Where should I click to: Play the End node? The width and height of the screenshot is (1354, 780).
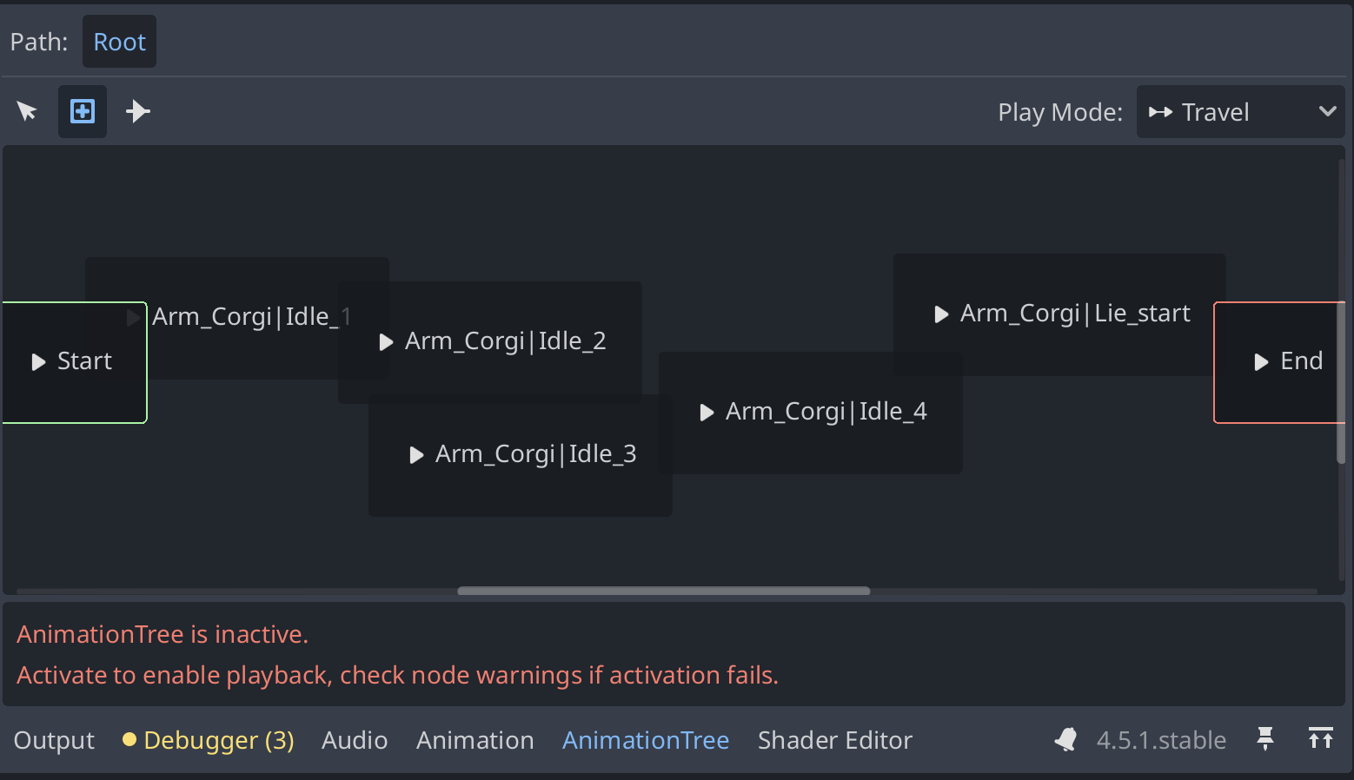tap(1261, 361)
